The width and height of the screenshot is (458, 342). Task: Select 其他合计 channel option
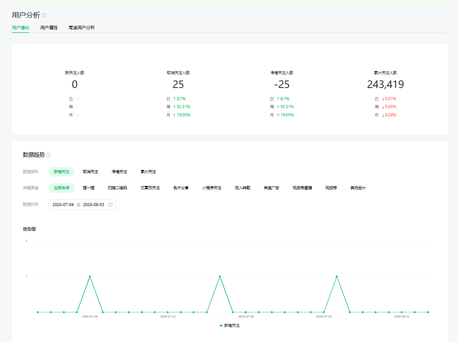(358, 188)
